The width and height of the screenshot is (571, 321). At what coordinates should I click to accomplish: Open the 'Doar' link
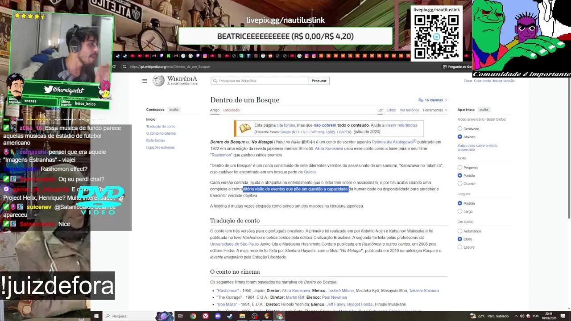468,81
